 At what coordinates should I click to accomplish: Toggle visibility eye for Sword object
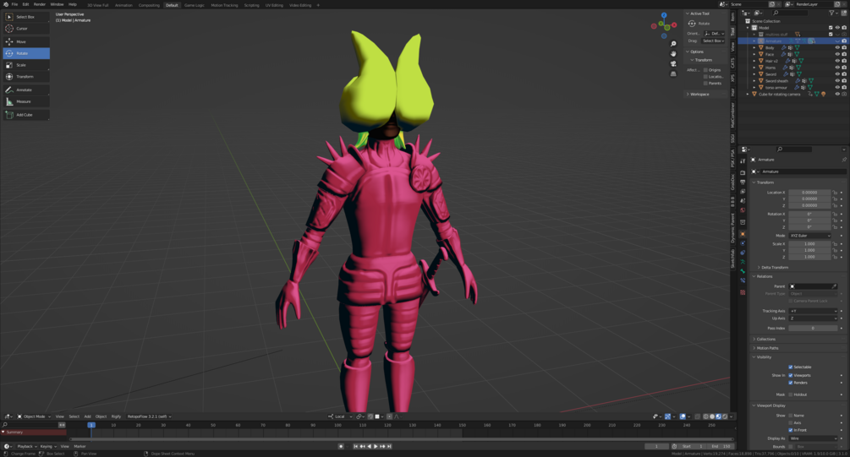(x=837, y=74)
